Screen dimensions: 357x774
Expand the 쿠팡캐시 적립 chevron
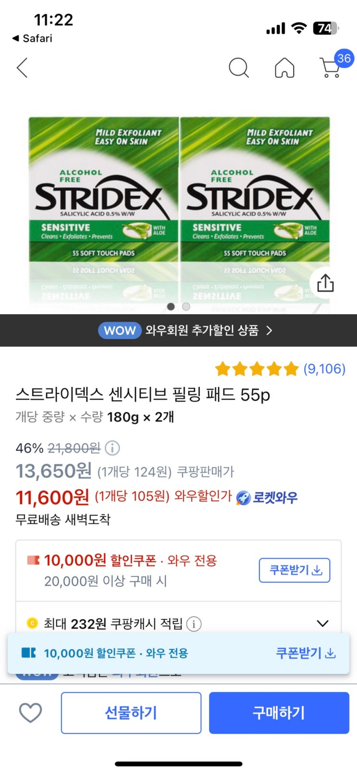pos(322,623)
